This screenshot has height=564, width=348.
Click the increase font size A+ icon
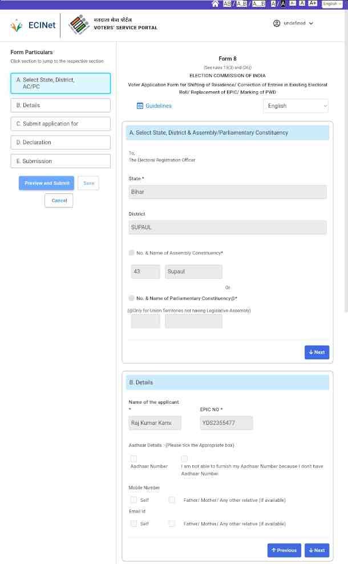[x=313, y=3]
